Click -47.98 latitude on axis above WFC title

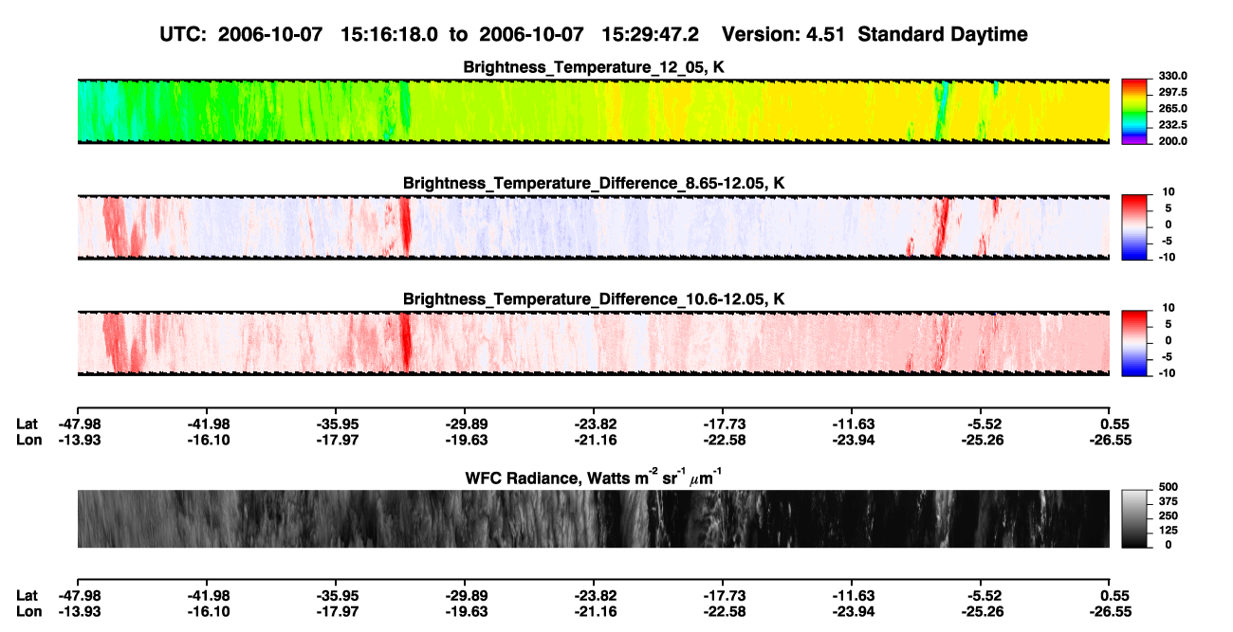pyautogui.click(x=78, y=424)
